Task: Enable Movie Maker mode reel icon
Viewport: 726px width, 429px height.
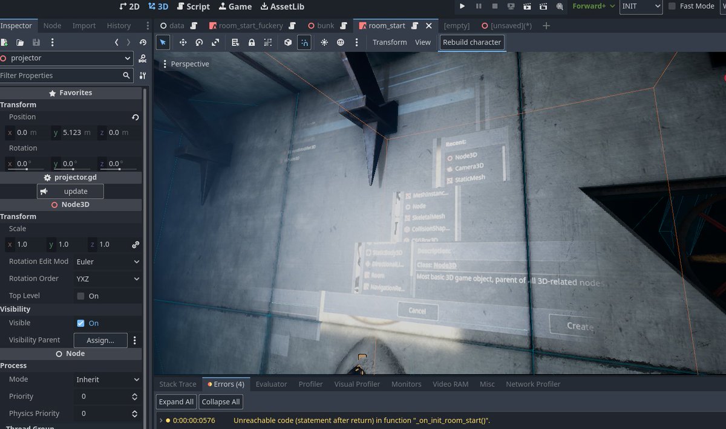Action: coord(560,6)
